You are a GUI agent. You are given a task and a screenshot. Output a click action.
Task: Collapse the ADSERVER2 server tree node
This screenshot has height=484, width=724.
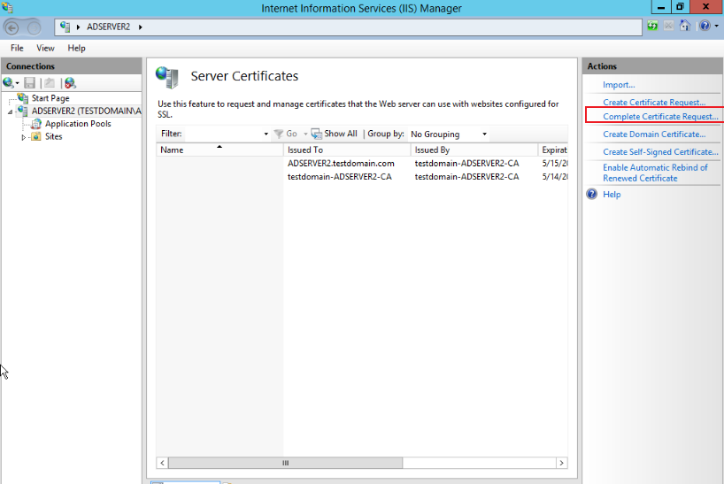tap(10, 111)
